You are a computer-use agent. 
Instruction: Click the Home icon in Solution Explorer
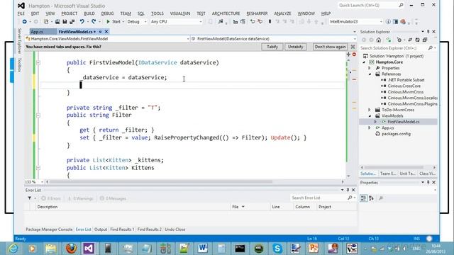tap(378, 40)
